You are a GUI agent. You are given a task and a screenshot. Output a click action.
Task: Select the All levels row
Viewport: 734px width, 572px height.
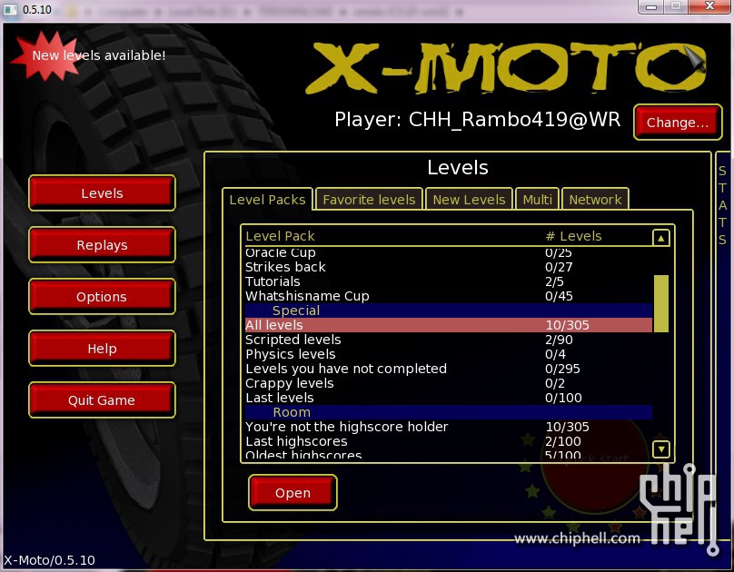449,325
